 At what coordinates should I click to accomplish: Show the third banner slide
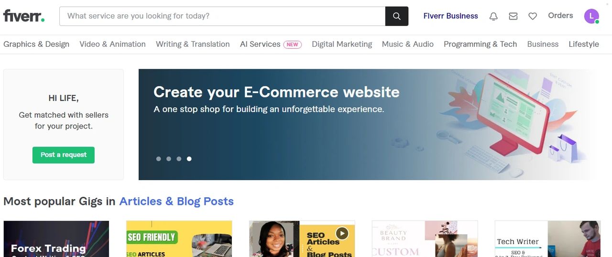tap(179, 159)
